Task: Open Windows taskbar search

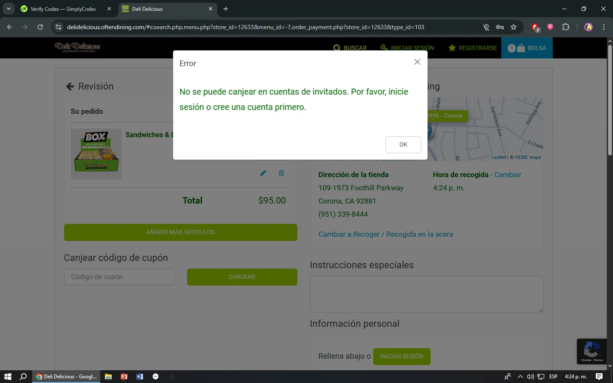Action: coord(23,376)
